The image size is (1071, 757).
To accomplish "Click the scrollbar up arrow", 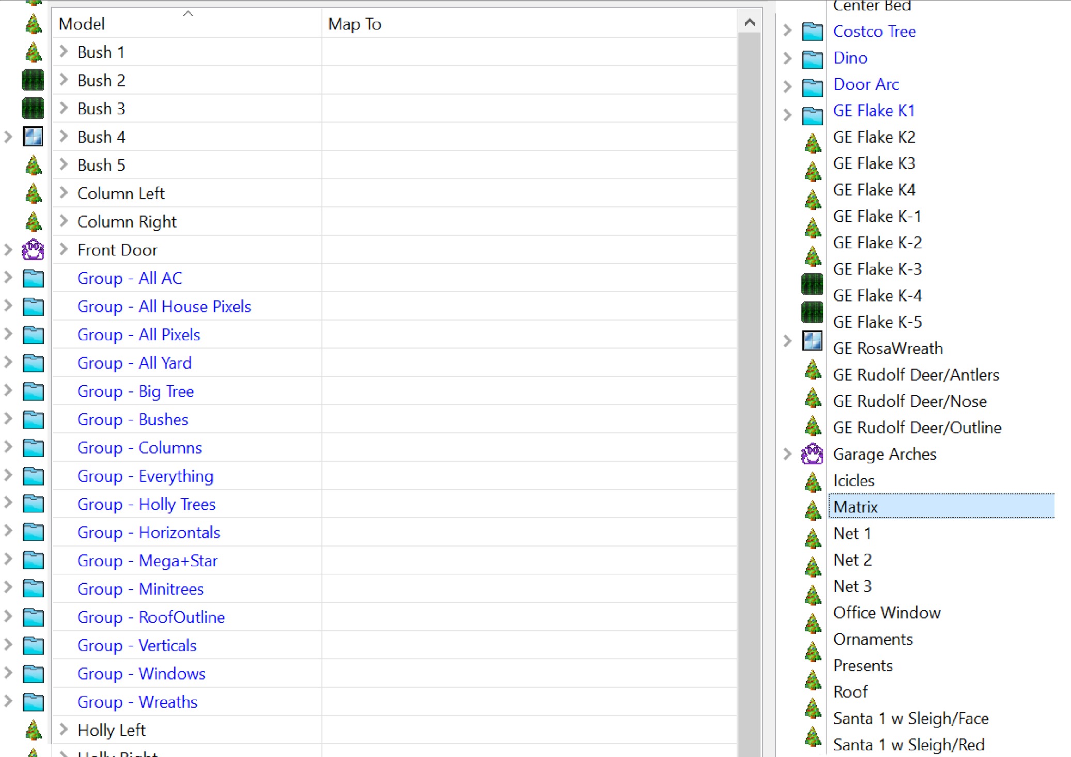I will point(750,22).
